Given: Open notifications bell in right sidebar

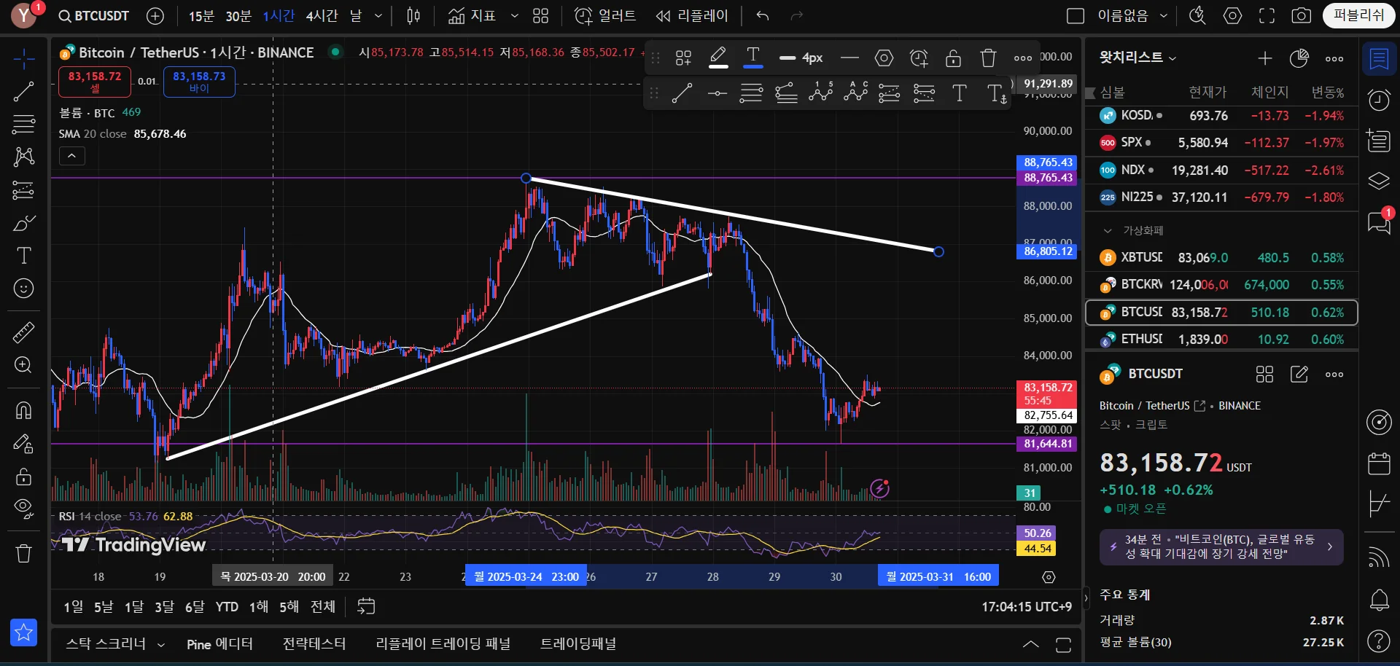Looking at the screenshot, I should [x=1379, y=600].
